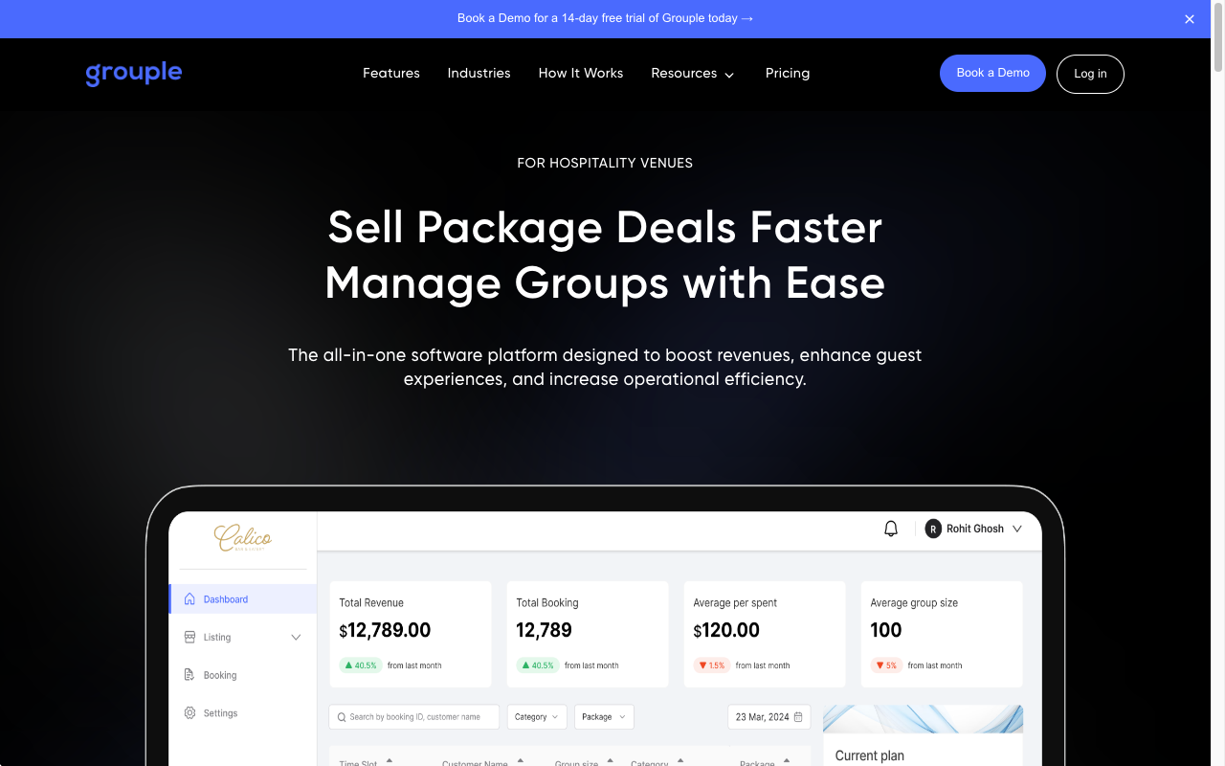
Task: Click the $12,789.00 revenue value
Action: pyautogui.click(x=385, y=630)
